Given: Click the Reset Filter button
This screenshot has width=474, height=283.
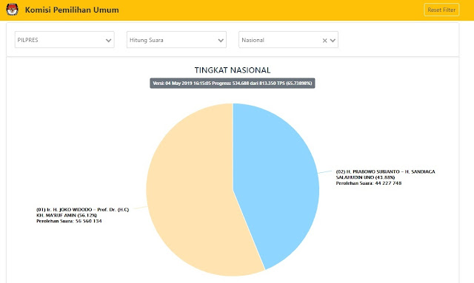Looking at the screenshot, I should coord(441,10).
